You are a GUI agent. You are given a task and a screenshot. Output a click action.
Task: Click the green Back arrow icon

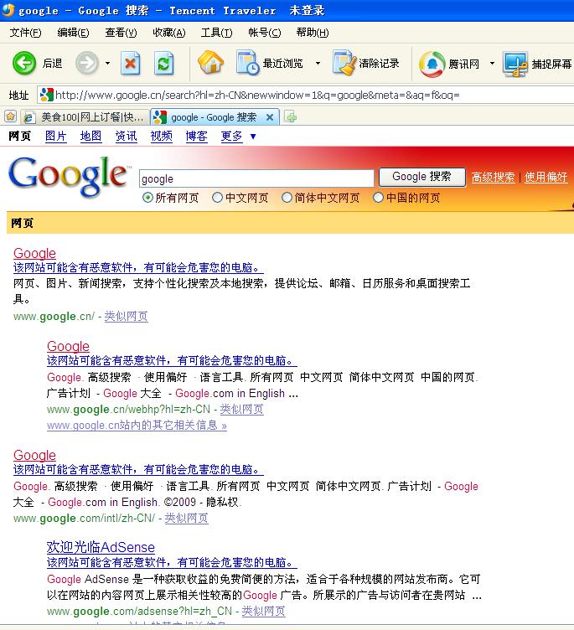(24, 63)
